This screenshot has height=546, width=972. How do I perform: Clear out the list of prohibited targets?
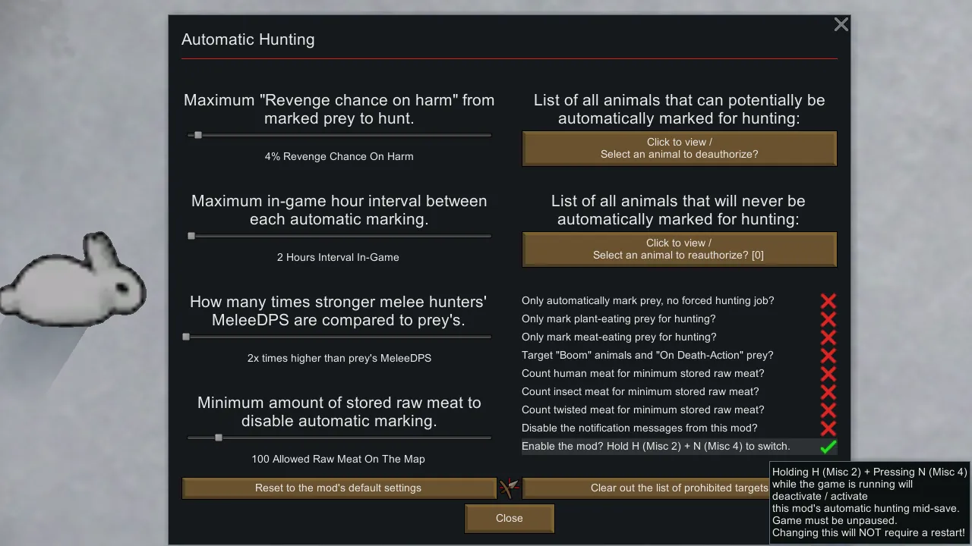[x=645, y=488]
